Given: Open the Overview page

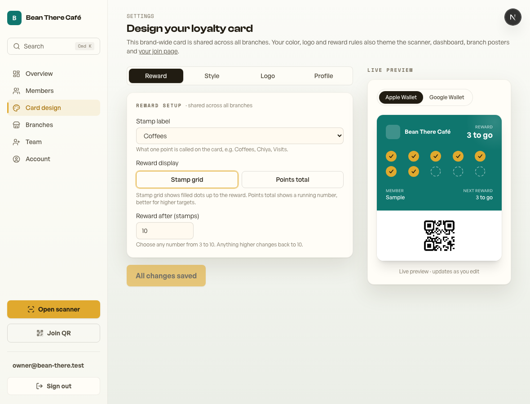Looking at the screenshot, I should [x=53, y=74].
